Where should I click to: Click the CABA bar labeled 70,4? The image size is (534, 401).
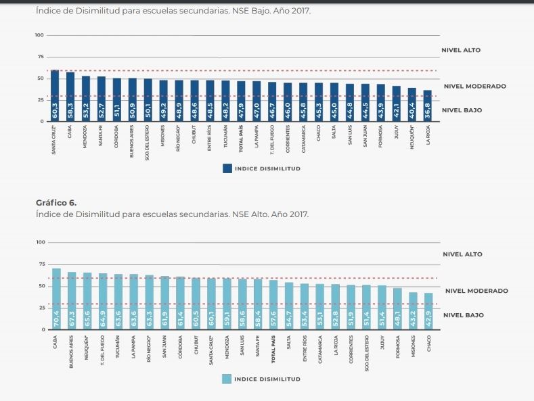(x=56, y=299)
